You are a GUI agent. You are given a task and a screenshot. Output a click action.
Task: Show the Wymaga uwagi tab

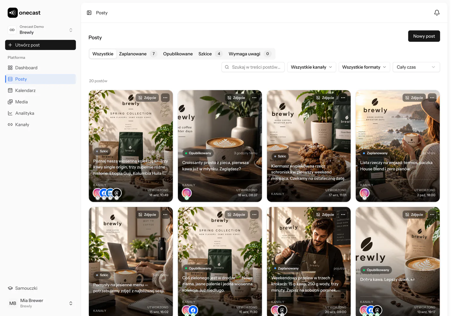pyautogui.click(x=250, y=54)
